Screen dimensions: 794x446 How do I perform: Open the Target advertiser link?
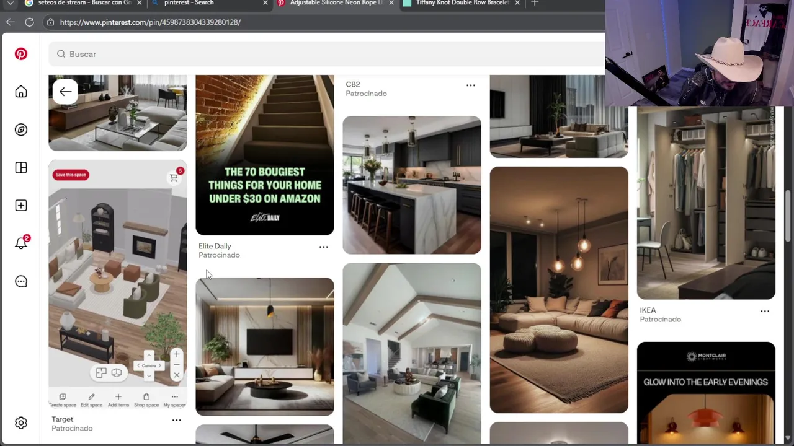pos(62,419)
